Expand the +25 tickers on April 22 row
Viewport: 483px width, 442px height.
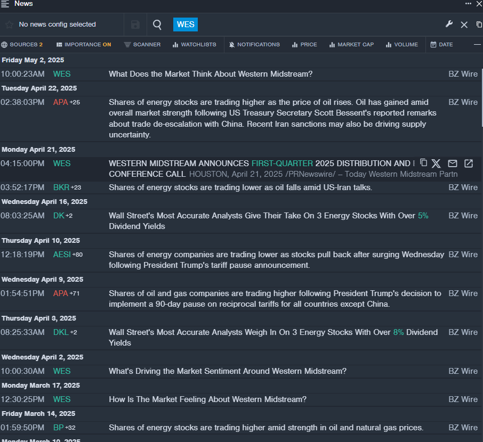[75, 102]
